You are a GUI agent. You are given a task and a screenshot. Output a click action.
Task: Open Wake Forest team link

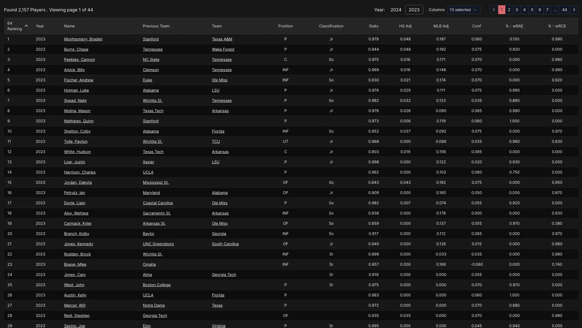(x=223, y=49)
